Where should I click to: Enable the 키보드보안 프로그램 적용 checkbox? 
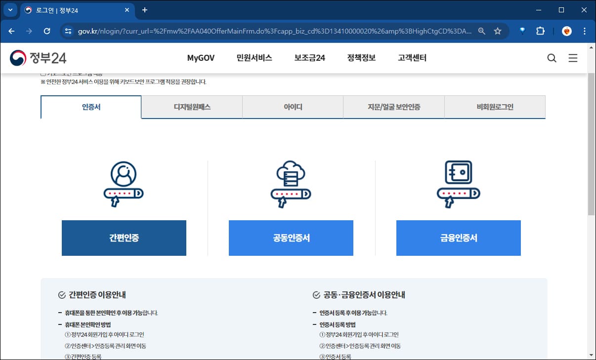(42, 73)
